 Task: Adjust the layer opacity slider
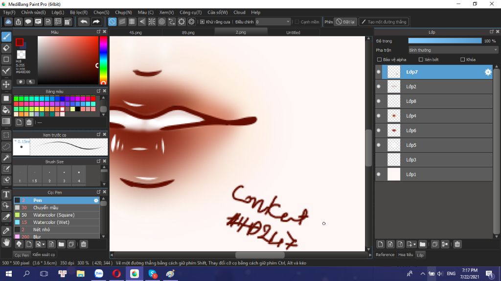click(445, 41)
